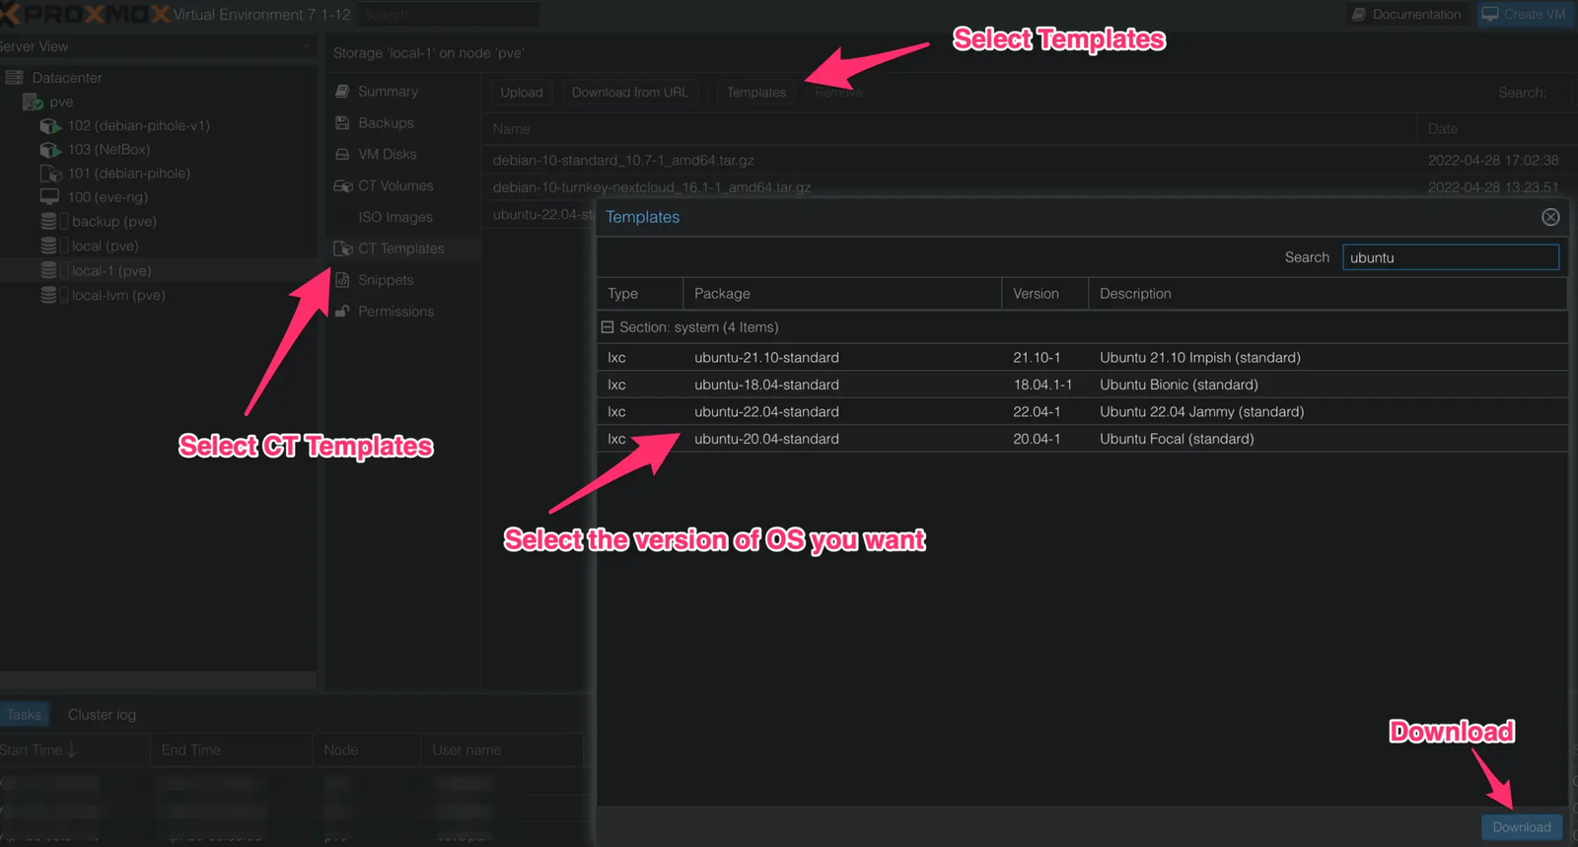Select local-lvm (pve) storage in tree
This screenshot has width=1578, height=847.
117,295
